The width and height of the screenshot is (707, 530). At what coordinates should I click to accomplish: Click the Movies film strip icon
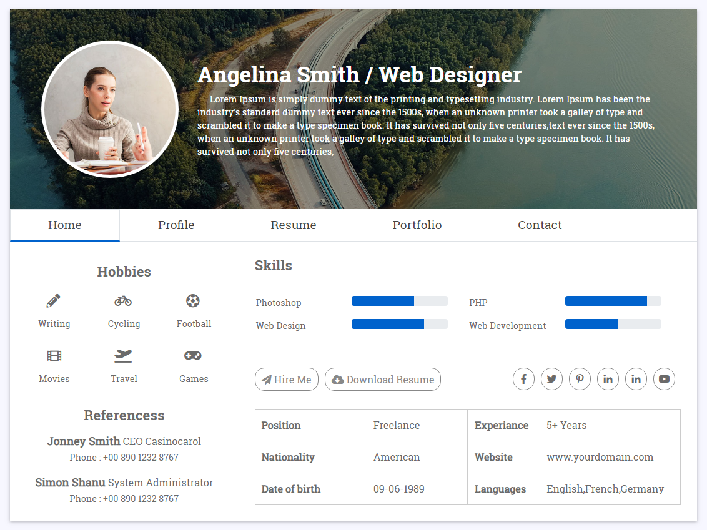tap(54, 356)
